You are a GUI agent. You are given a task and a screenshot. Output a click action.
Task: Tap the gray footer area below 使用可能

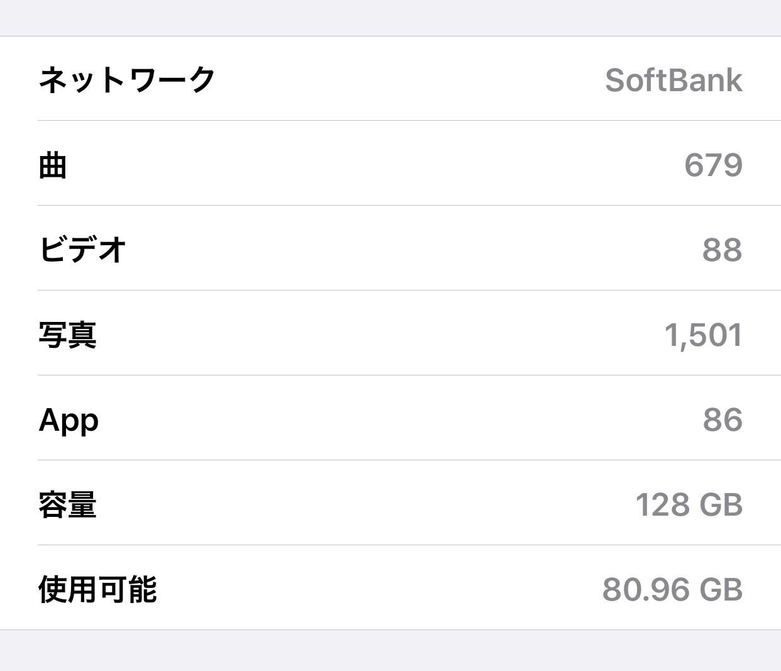390,651
